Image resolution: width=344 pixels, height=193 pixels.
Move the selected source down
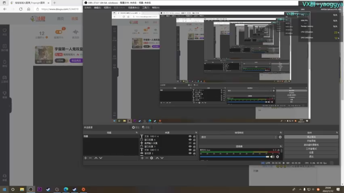[x=162, y=158]
